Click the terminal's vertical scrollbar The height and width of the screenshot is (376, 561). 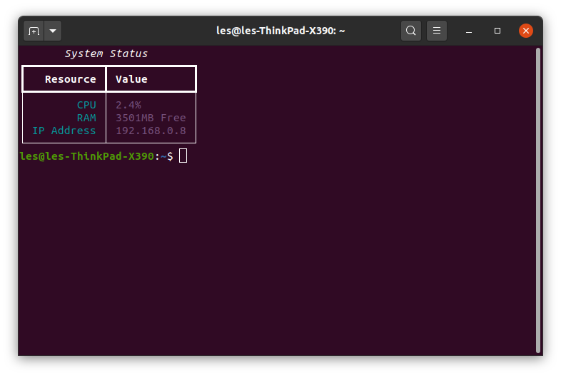(x=538, y=200)
